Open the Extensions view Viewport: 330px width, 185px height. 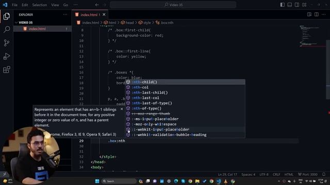(7, 70)
